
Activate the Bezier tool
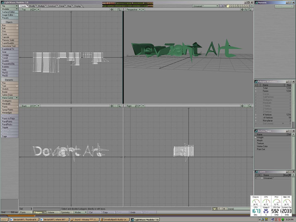click(x=9, y=92)
